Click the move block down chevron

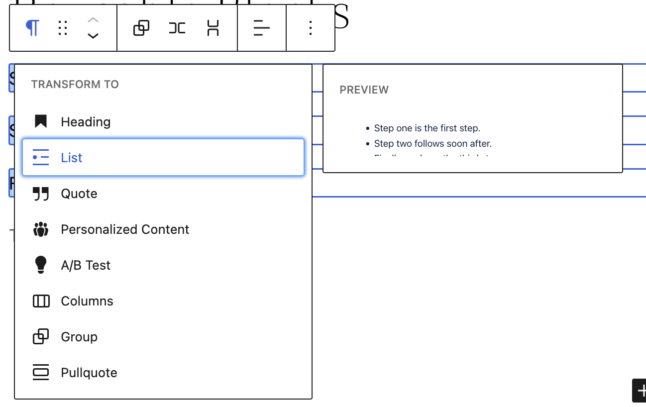coord(93,36)
